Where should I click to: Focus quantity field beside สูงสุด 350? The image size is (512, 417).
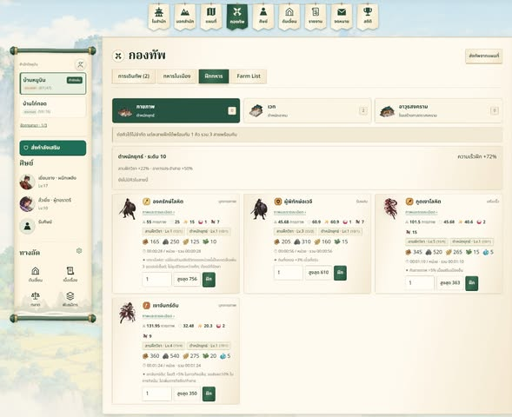(156, 394)
